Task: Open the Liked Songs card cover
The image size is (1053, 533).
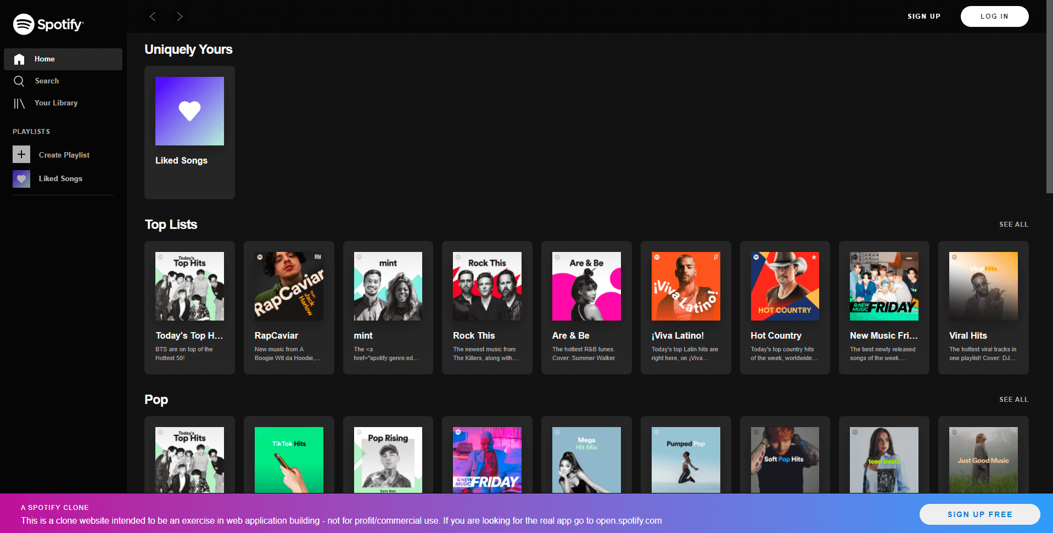Action: coord(189,111)
